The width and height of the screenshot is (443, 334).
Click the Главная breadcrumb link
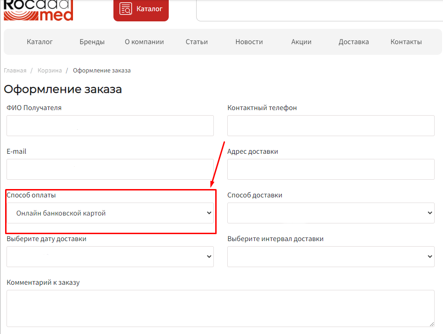[15, 71]
